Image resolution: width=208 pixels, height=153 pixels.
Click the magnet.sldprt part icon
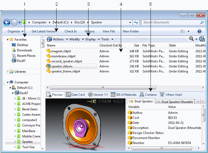tap(49, 51)
